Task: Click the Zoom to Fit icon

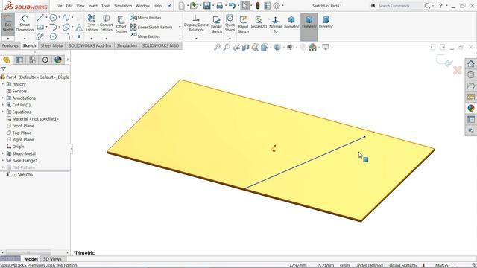Action: pos(217,47)
